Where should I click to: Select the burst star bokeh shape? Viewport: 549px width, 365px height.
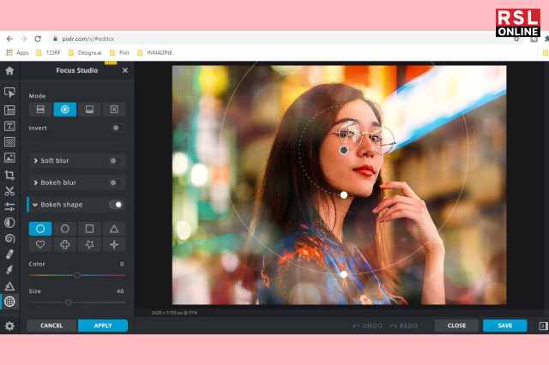(x=89, y=244)
